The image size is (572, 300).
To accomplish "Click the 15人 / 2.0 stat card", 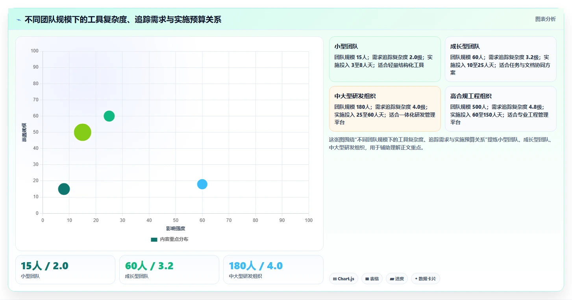I will [65, 270].
